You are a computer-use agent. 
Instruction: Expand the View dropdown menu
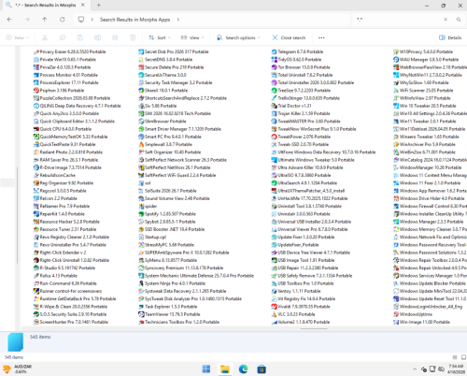(192, 37)
